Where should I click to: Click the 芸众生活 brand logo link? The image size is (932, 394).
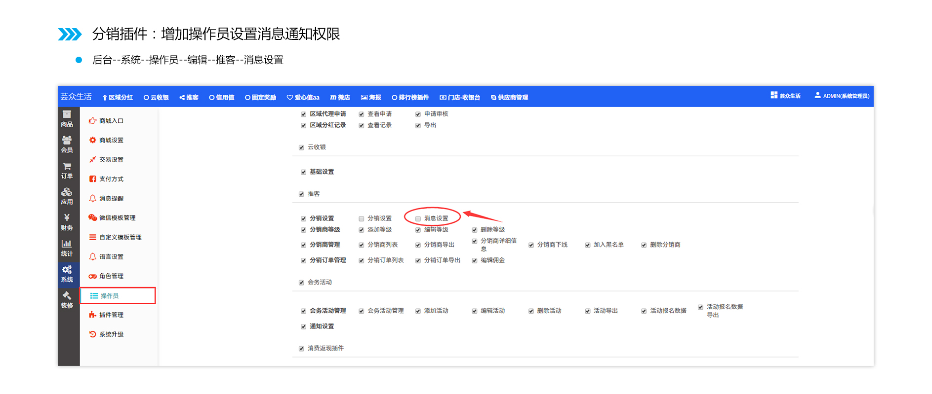pyautogui.click(x=76, y=97)
